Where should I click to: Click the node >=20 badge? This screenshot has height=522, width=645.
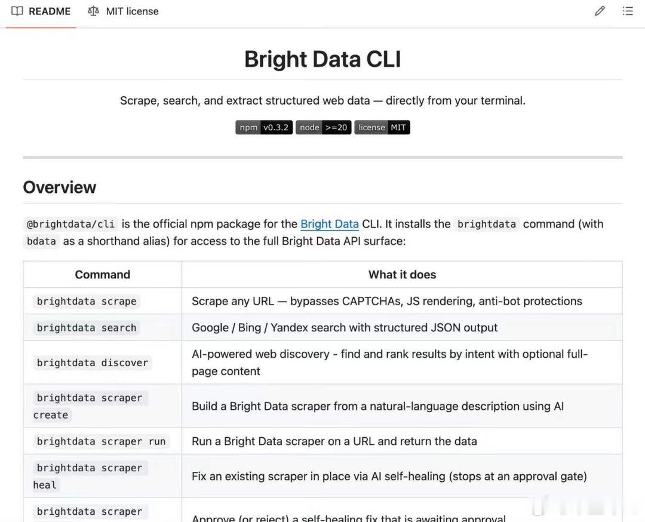[323, 128]
